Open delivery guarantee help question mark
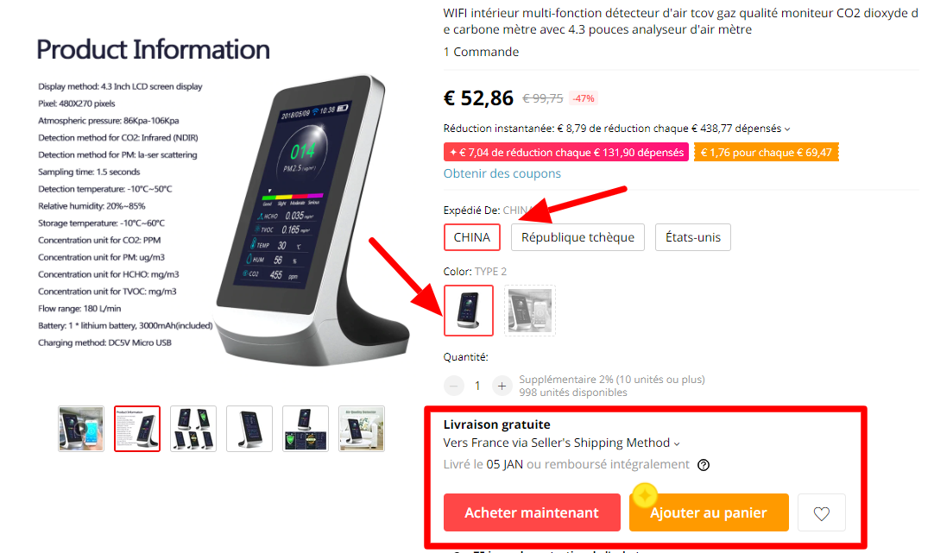Screen dimensions: 934x553 [x=704, y=465]
